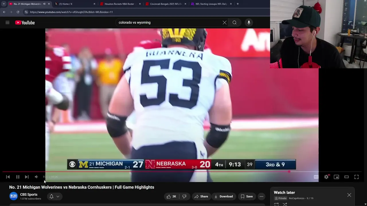Screen dimensions: 367x206
Task: Open the player settings gear
Action: click(326, 177)
